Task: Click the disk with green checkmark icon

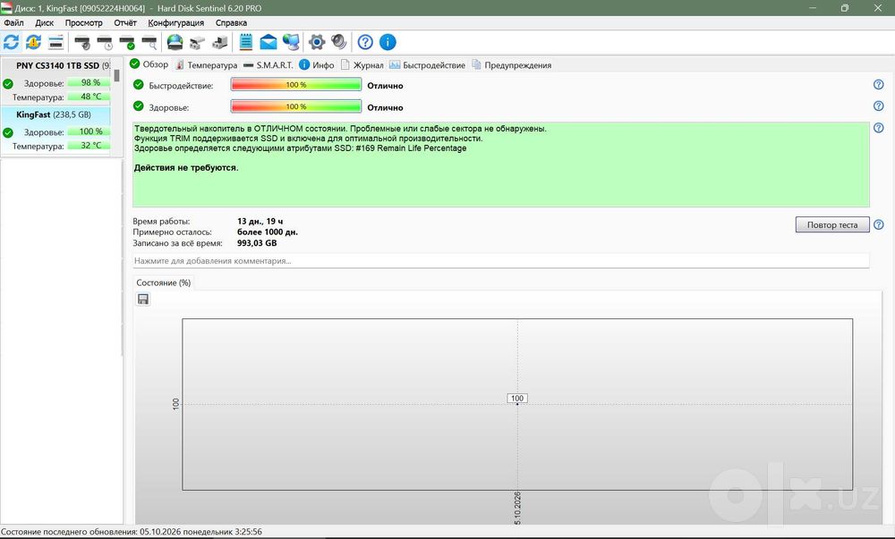Action: pyautogui.click(x=127, y=42)
